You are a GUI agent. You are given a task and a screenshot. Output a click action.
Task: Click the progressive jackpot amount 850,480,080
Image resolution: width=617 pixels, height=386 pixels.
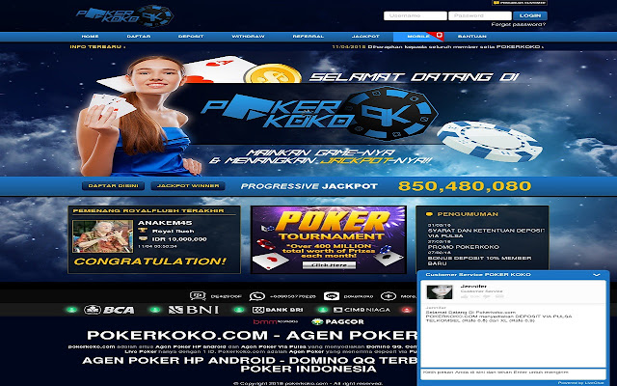pos(465,186)
